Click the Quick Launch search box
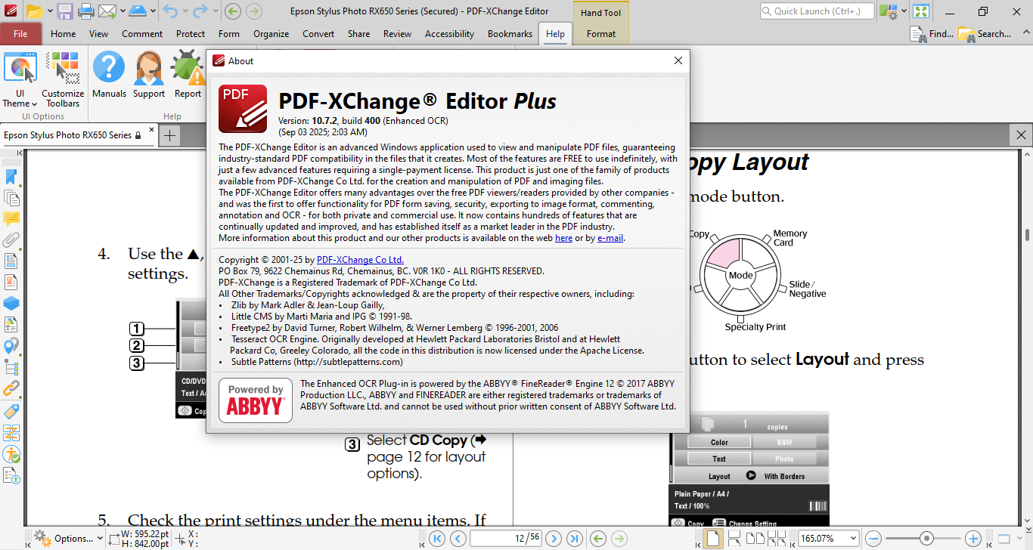The height and width of the screenshot is (550, 1033). (817, 11)
